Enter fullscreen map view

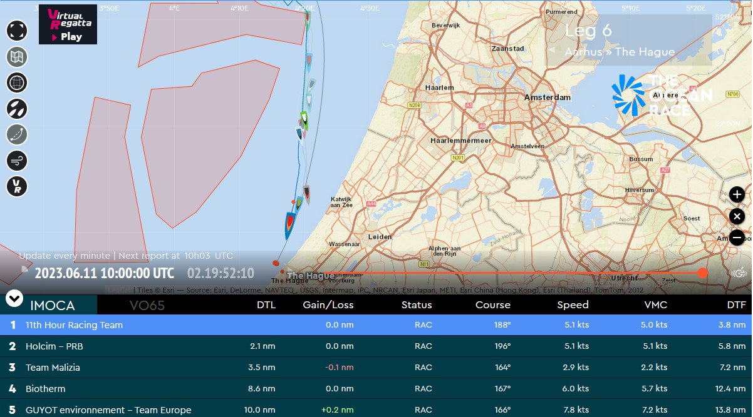[x=17, y=31]
